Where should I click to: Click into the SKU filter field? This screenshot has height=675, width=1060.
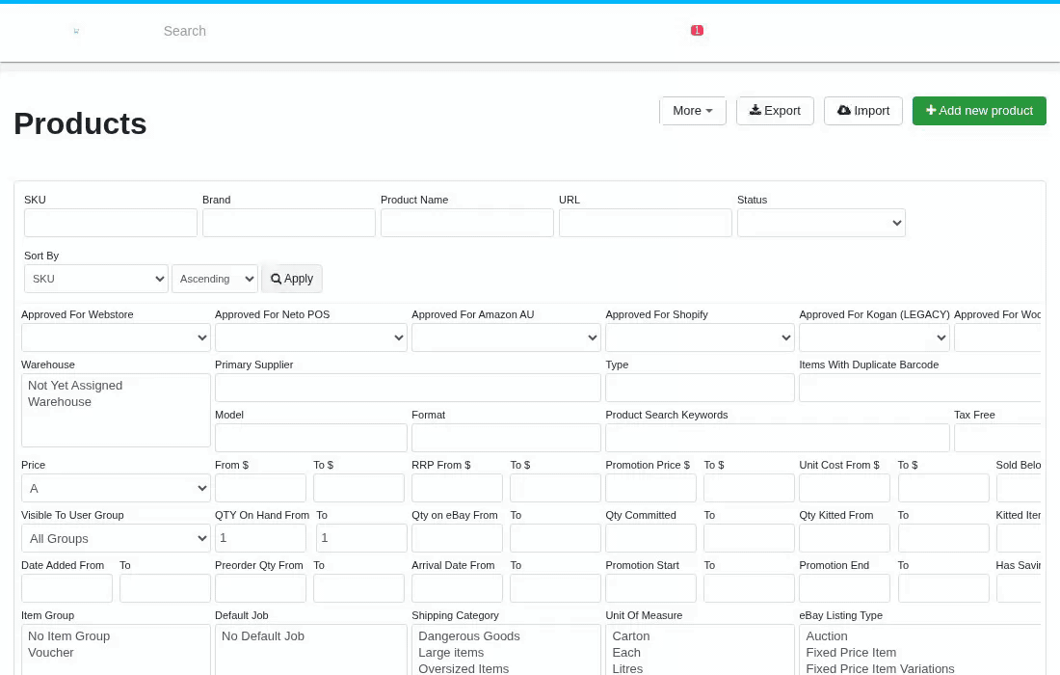(111, 223)
